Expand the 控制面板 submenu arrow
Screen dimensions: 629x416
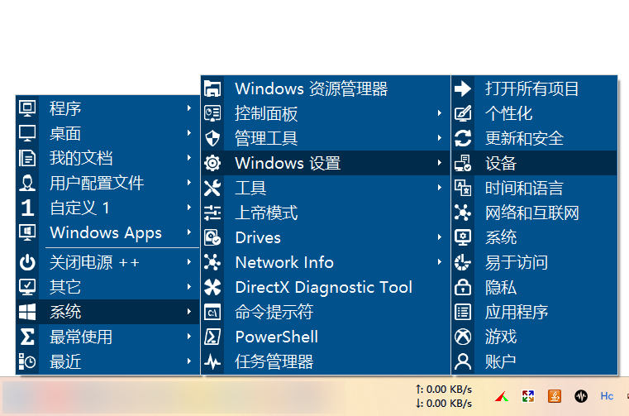(x=440, y=113)
